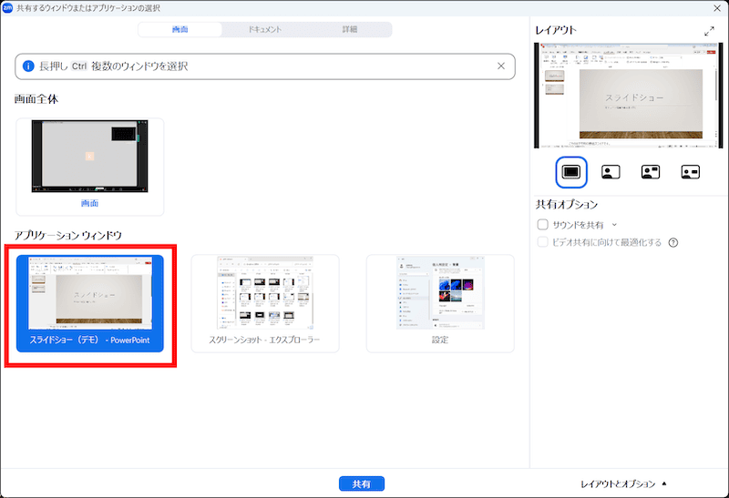The height and width of the screenshot is (498, 729).
Task: Enable the サウンドを共有 checkbox
Action: tap(543, 224)
